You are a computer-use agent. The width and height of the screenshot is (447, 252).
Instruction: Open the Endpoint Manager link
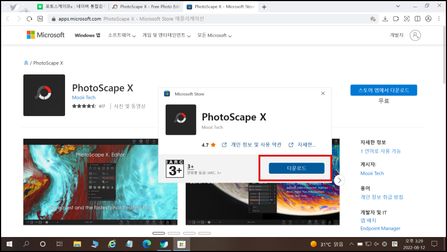pos(380,228)
